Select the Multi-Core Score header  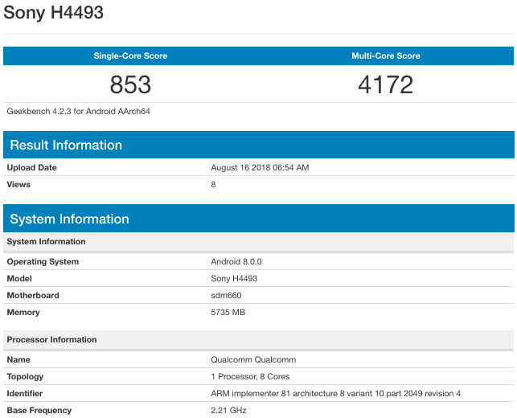coord(386,55)
